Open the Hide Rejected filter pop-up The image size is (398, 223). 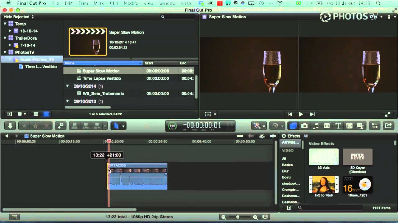(19, 17)
